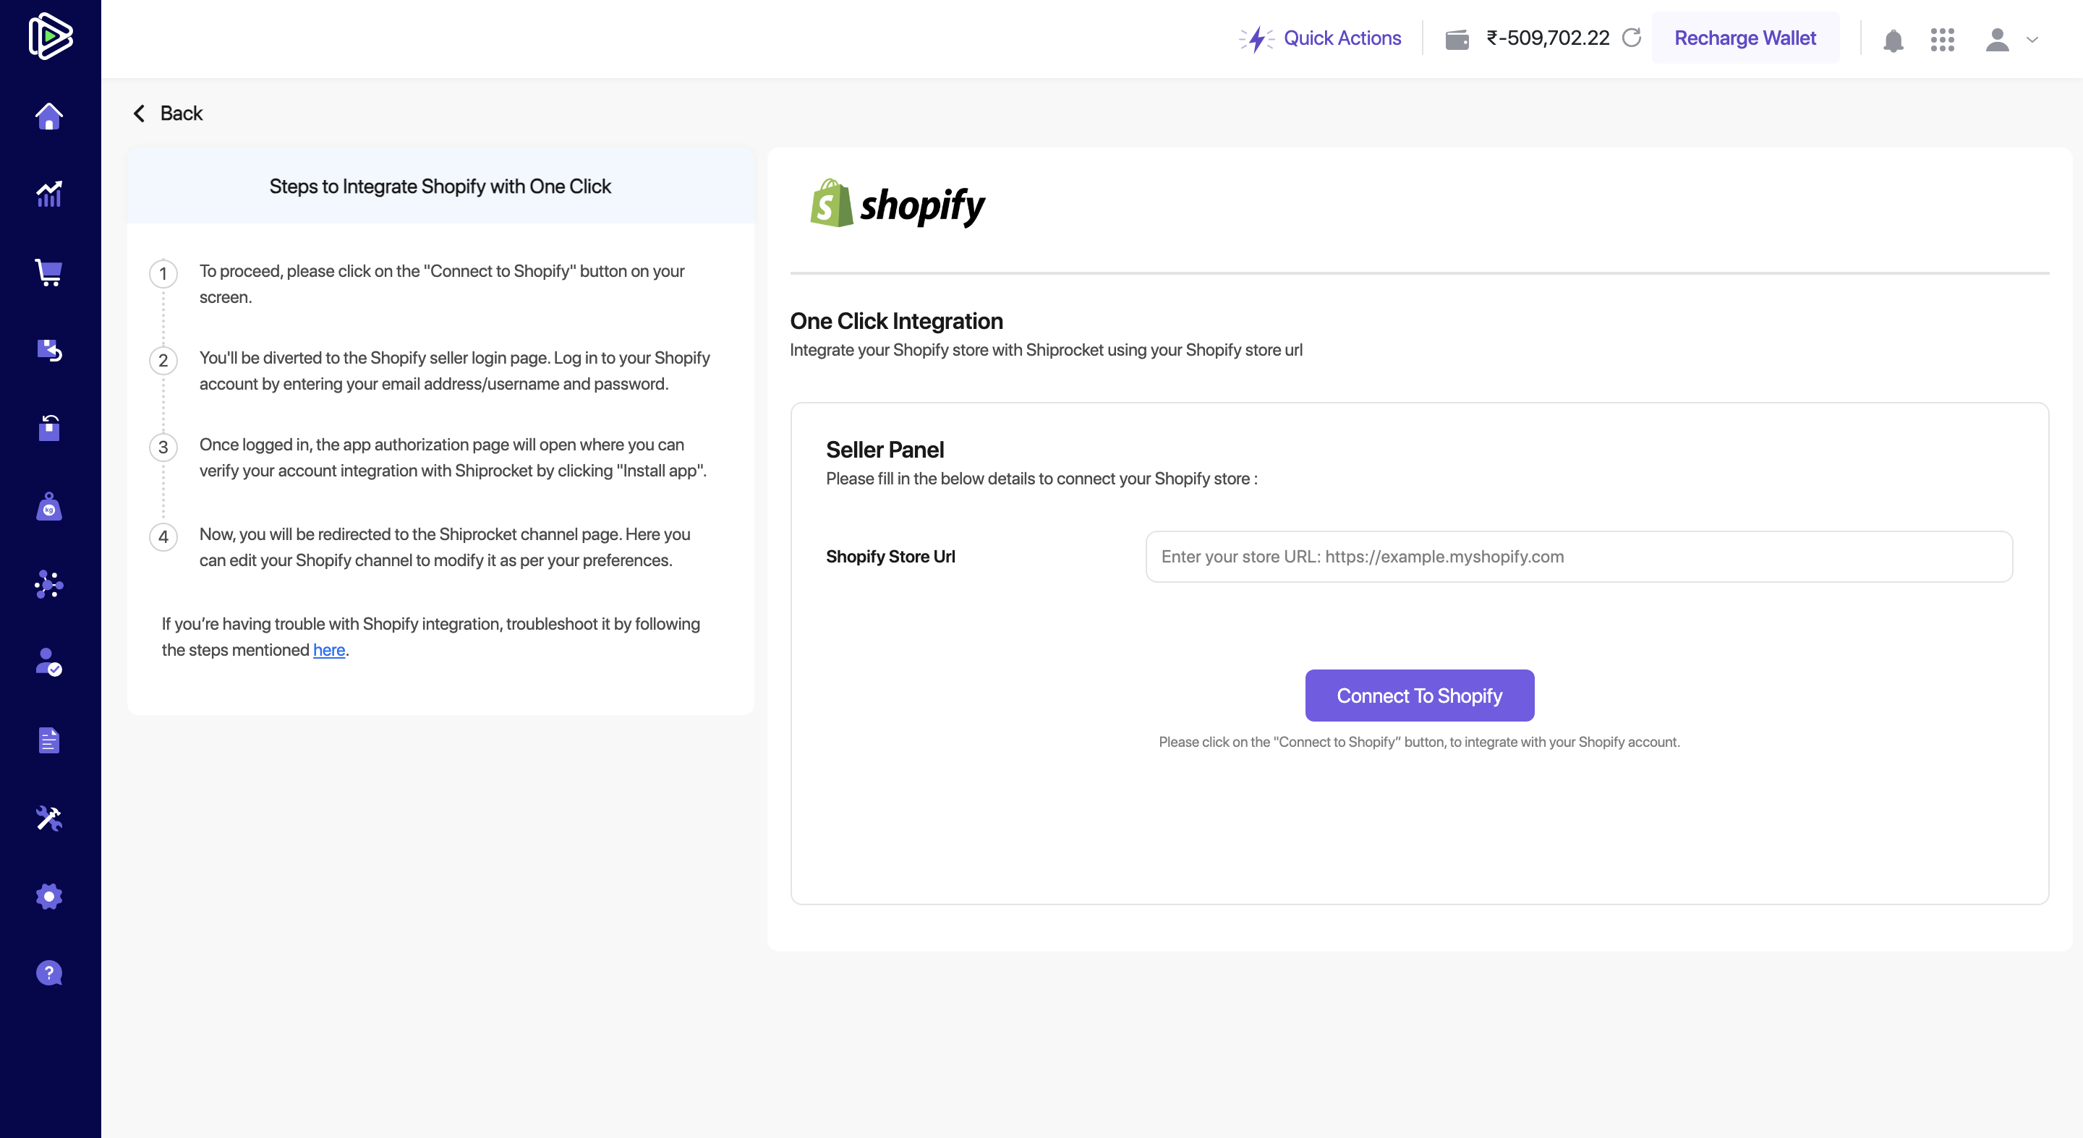Refresh the wallet balance

[x=1632, y=38]
